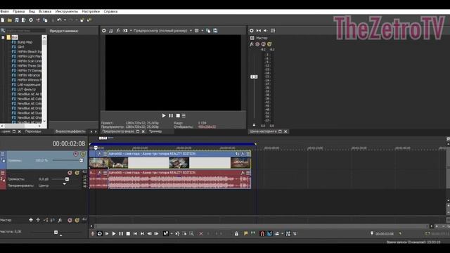Play the video in the preview window
Screen dimensions: 450x253
point(164,115)
